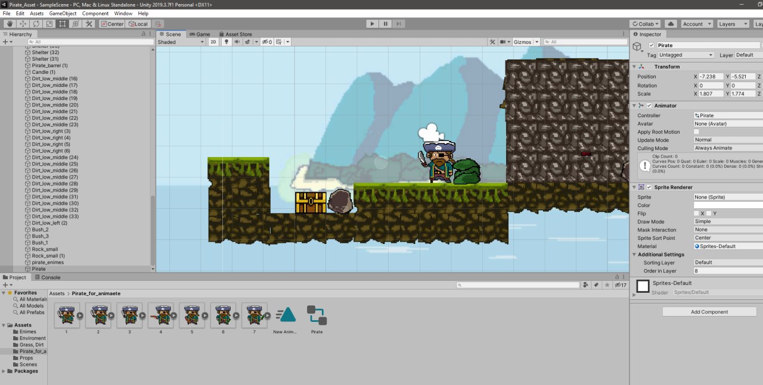Select the Rotate tool

point(36,24)
